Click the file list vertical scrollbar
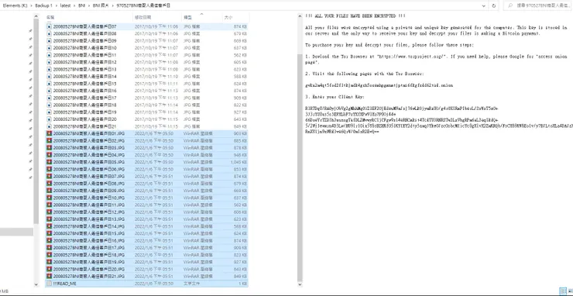The width and height of the screenshot is (573, 296). coord(300,150)
